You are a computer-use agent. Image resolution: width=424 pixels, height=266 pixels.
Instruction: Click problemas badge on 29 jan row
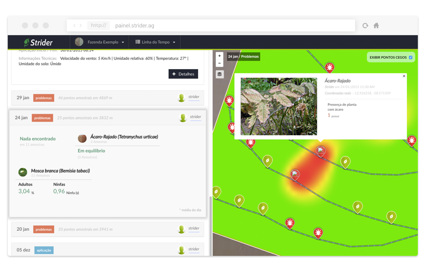tap(44, 98)
